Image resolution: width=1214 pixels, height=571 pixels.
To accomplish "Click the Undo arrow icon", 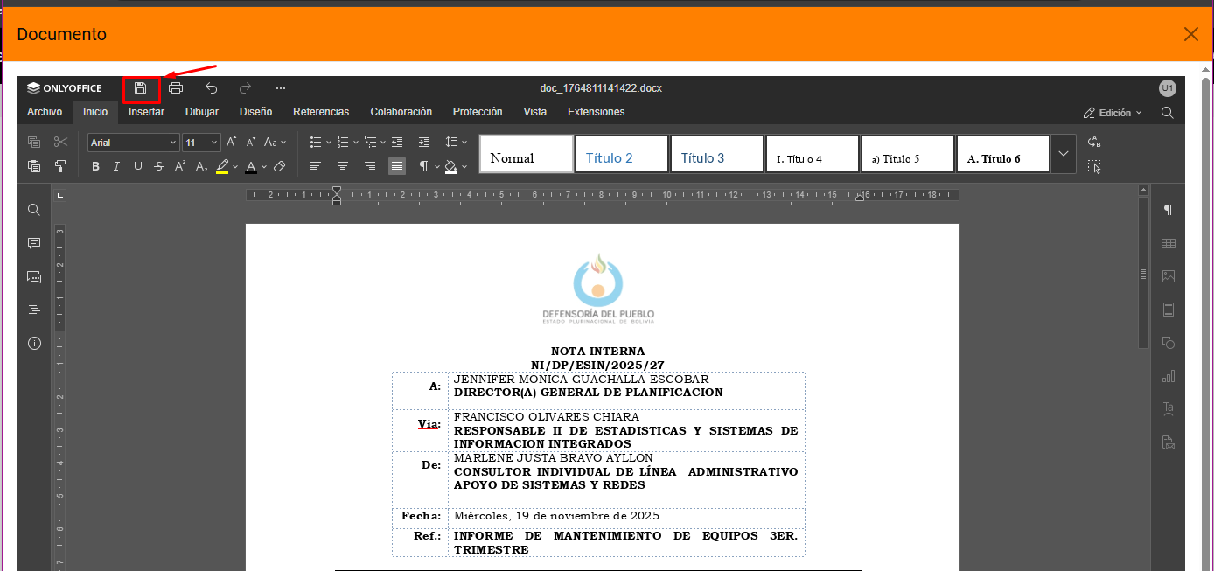I will pos(211,88).
